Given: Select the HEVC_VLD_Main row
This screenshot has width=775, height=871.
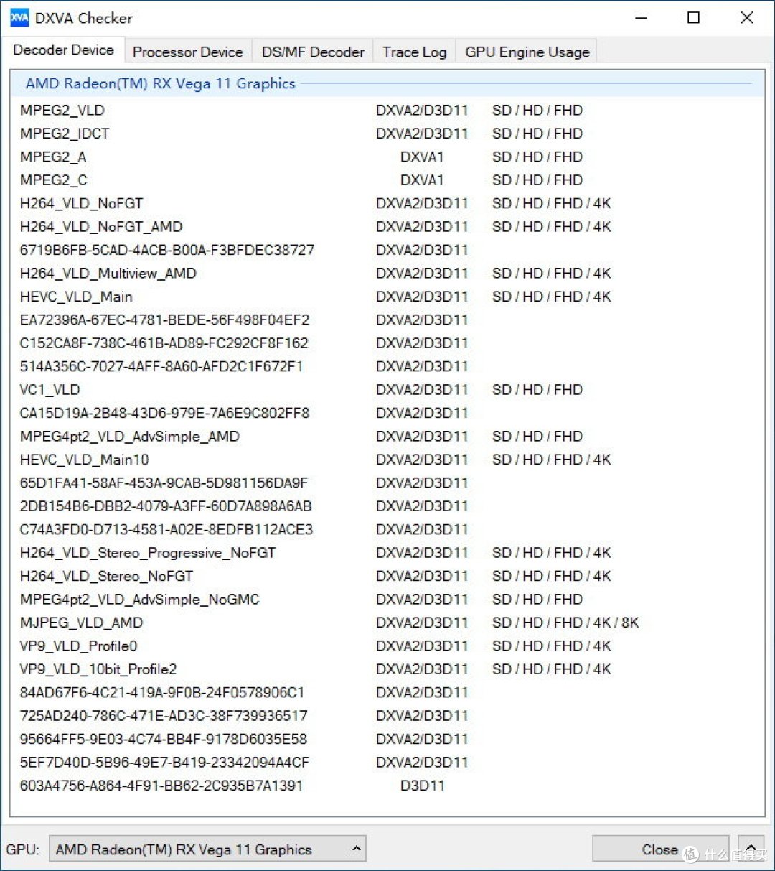Looking at the screenshot, I should click(387, 297).
